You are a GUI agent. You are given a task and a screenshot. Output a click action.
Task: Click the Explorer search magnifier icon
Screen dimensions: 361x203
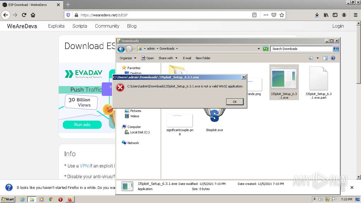(336, 49)
